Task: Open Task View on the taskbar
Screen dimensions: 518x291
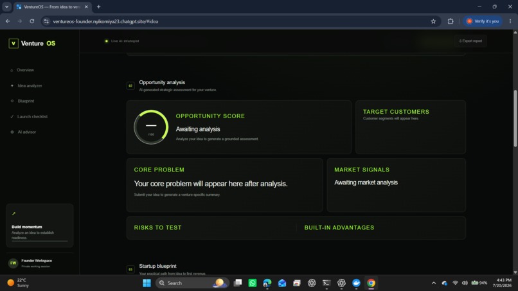Action: pos(238,283)
